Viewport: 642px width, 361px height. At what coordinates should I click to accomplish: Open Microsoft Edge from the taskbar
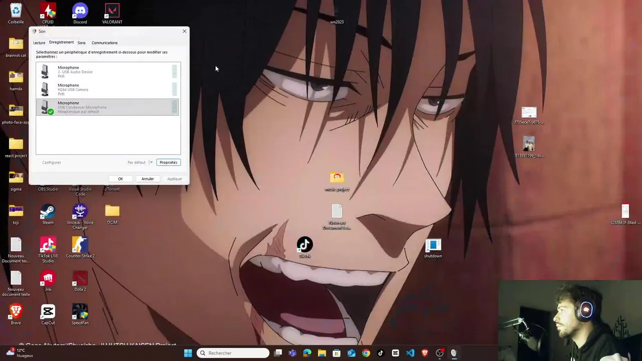tap(307, 353)
